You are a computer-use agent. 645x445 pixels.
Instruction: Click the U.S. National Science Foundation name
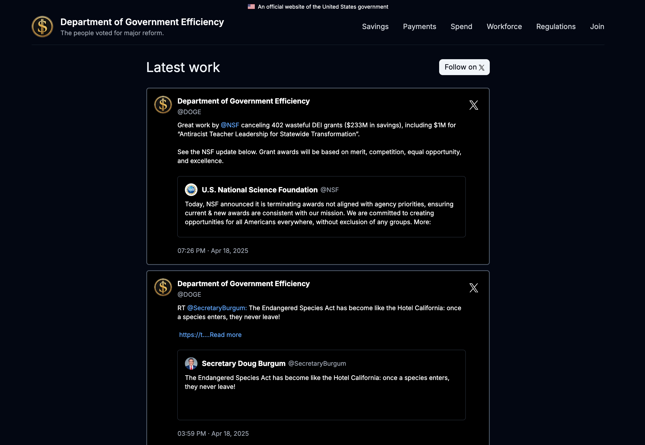click(260, 190)
